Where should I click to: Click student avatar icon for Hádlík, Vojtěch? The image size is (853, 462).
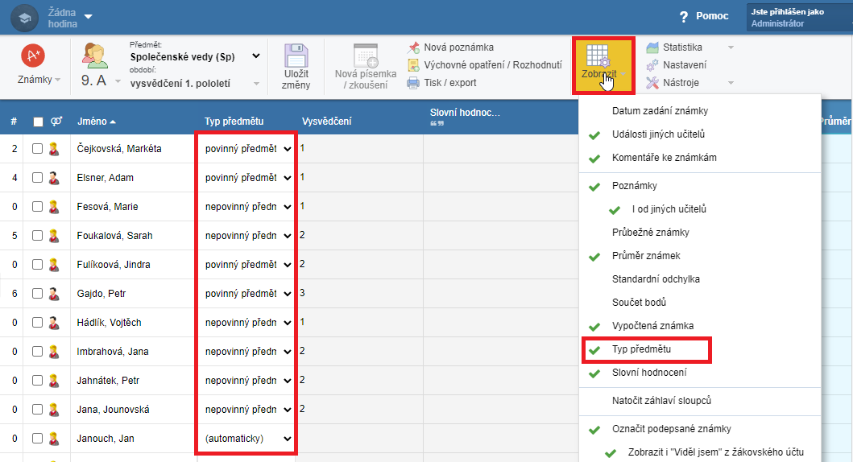point(54,323)
